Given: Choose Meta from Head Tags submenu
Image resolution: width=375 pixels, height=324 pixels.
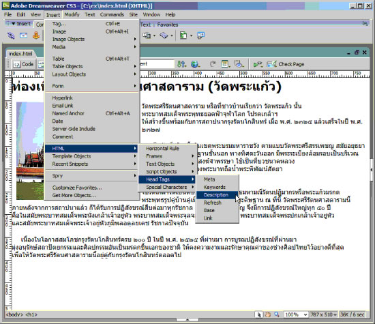Looking at the screenshot, I should pyautogui.click(x=217, y=179).
